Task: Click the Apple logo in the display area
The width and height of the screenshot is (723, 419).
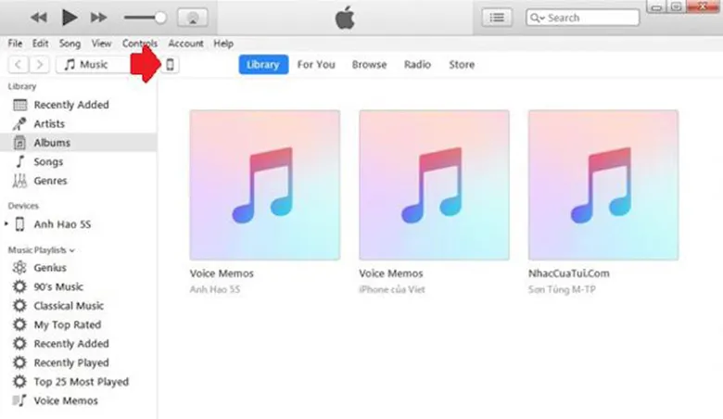Action: click(345, 19)
